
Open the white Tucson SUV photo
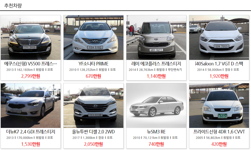pos(93,105)
